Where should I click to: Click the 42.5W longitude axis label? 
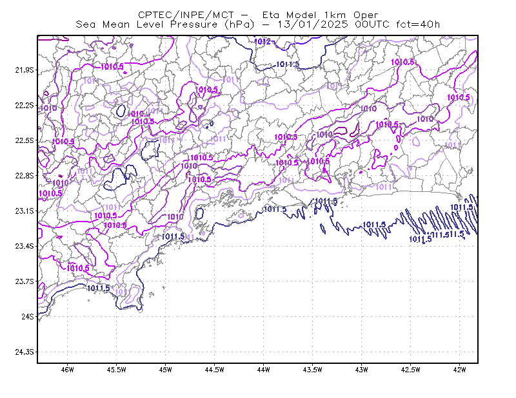click(410, 370)
